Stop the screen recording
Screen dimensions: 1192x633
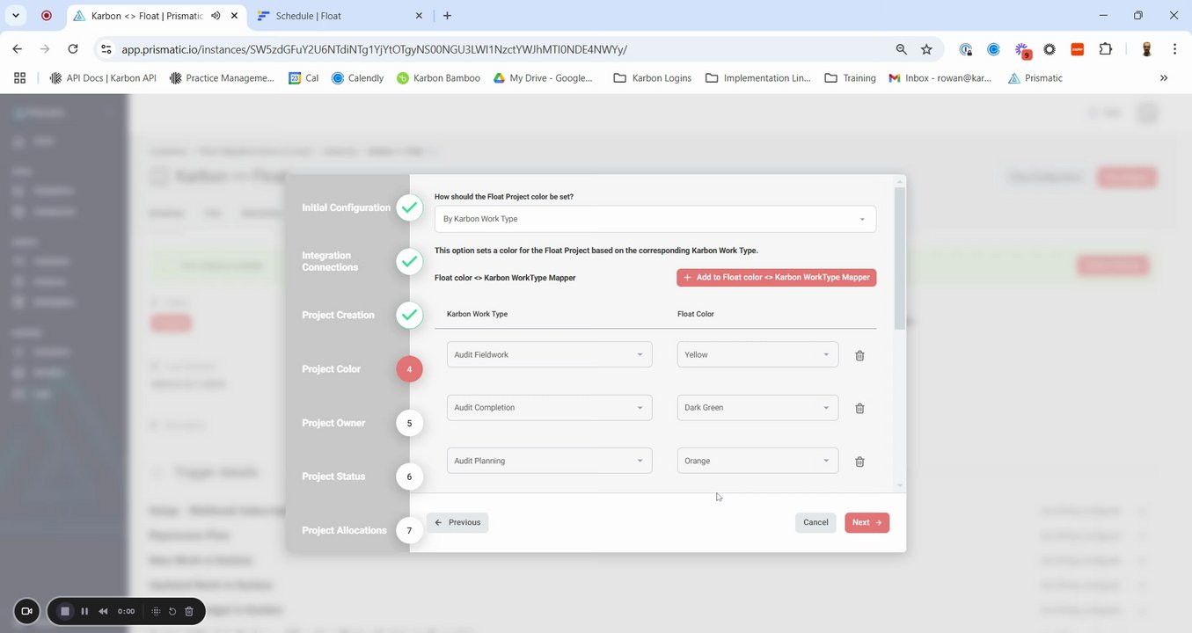(x=65, y=611)
